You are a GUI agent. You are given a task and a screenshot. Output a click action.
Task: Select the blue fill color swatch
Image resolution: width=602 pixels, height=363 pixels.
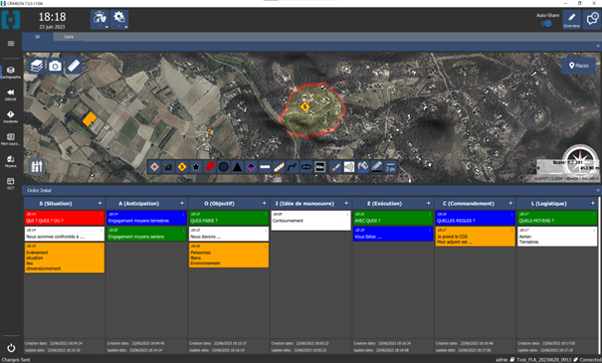tap(363, 167)
